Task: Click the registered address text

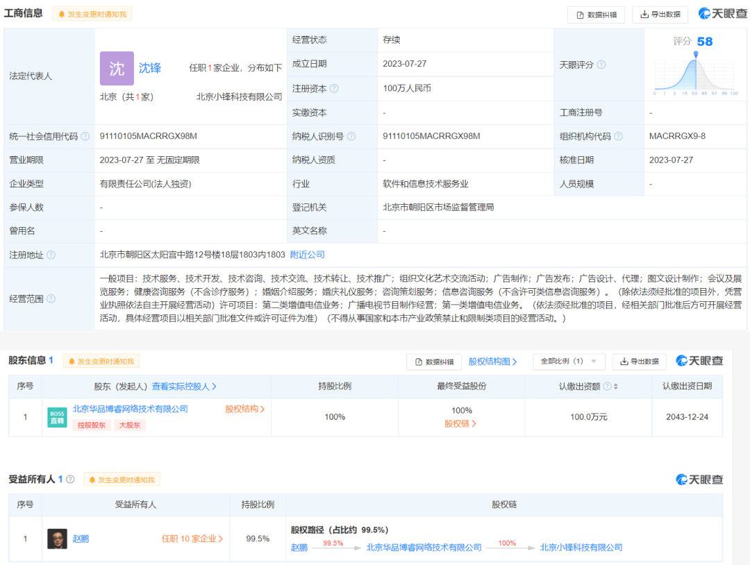Action: tap(192, 255)
